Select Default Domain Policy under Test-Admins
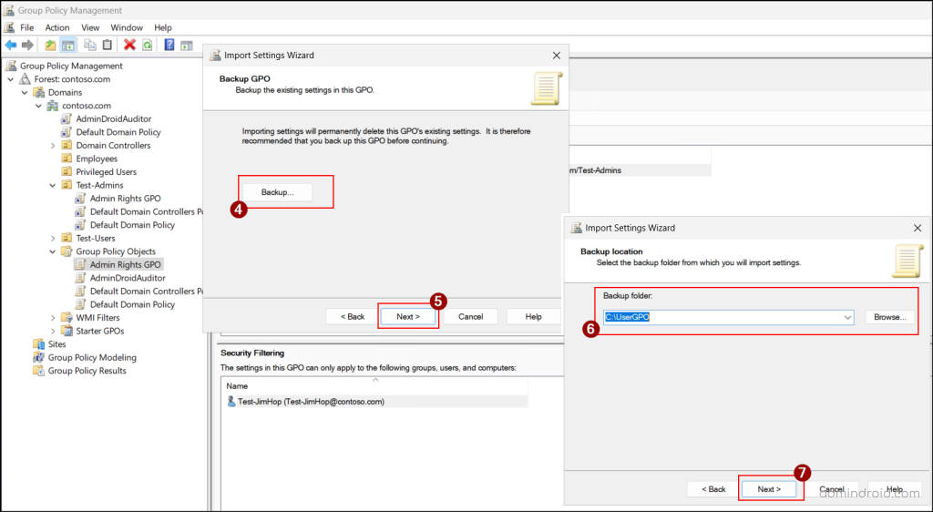The width and height of the screenshot is (933, 512). click(132, 225)
